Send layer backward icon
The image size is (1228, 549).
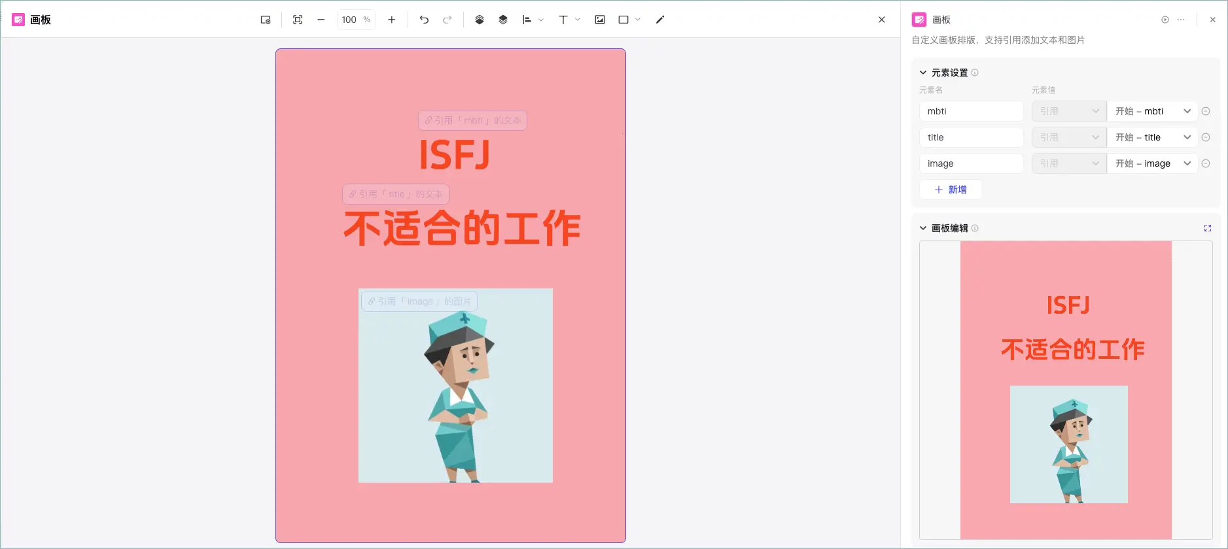503,20
